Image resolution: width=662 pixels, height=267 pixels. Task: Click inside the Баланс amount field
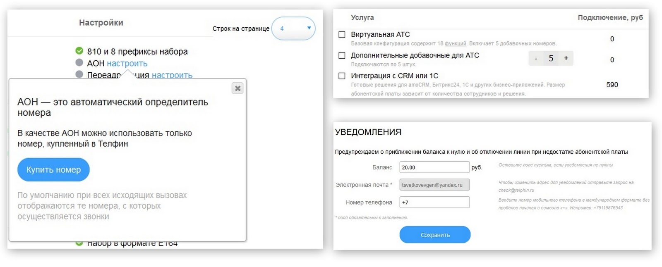[x=434, y=167]
